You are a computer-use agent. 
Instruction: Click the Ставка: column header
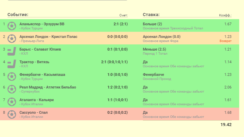[x=151, y=15]
